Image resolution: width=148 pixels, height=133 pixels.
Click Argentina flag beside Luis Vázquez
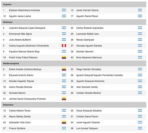coord(140,128)
